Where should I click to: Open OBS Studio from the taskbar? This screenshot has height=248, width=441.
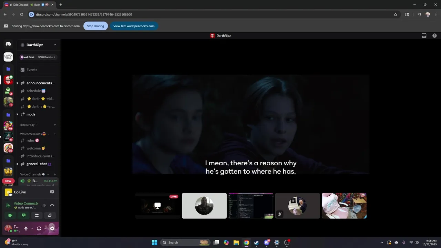287,242
